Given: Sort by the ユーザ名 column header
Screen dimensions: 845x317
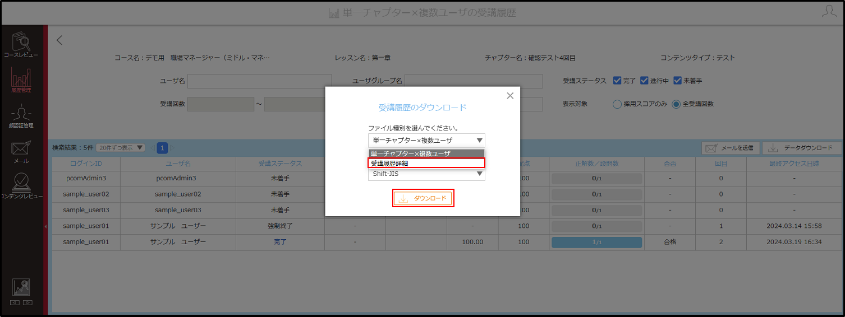Looking at the screenshot, I should pyautogui.click(x=178, y=164).
